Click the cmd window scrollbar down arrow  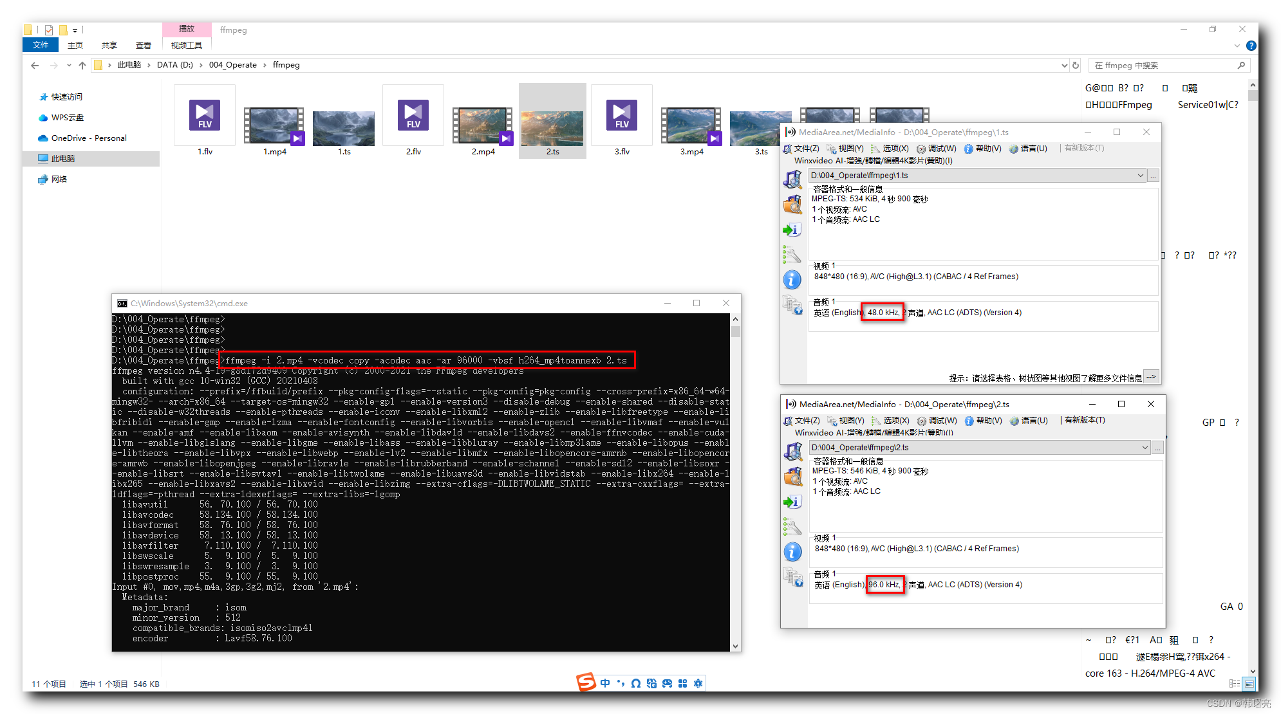coord(735,646)
